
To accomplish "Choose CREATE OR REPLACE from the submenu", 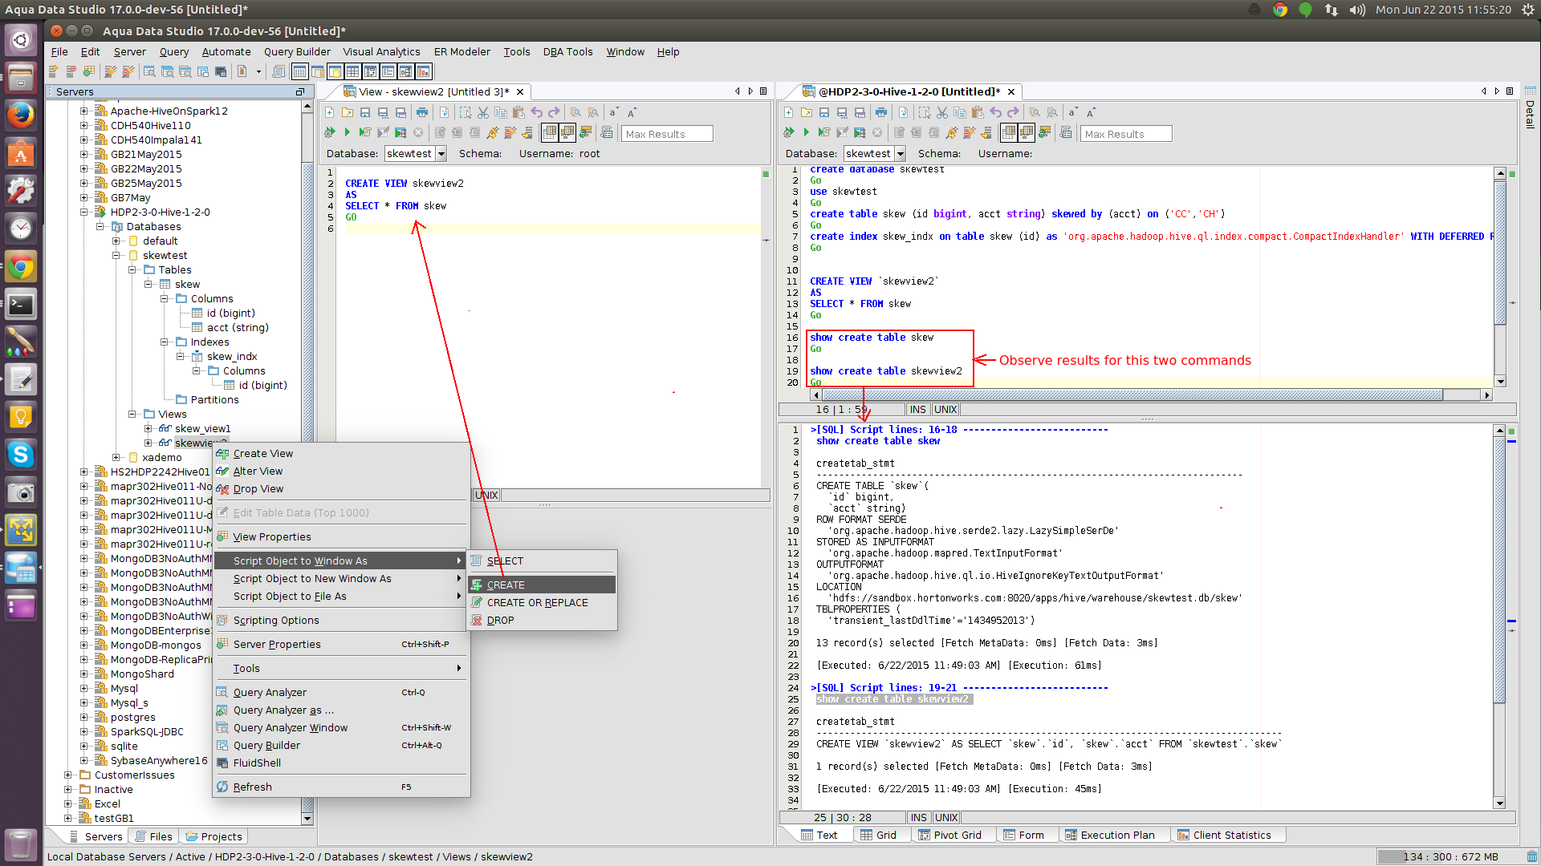I will pos(537,603).
